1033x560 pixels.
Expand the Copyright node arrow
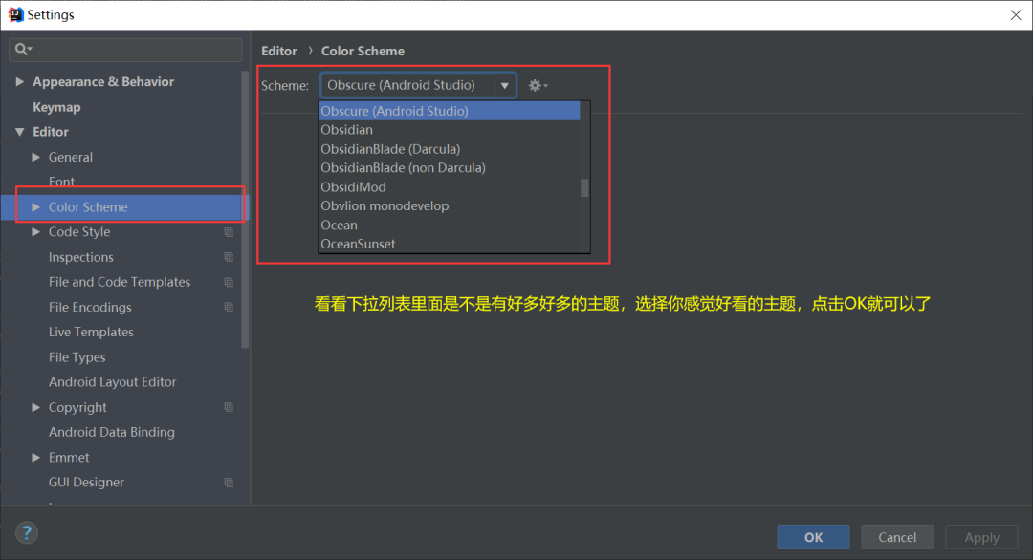[36, 407]
